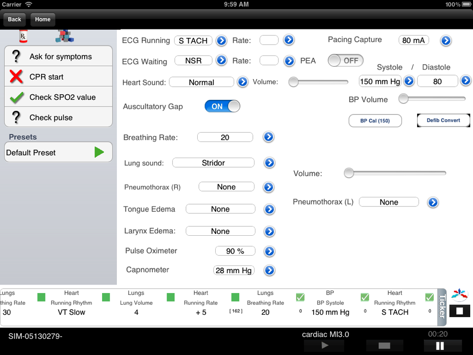Go Back using the top bar button

[x=15, y=19]
